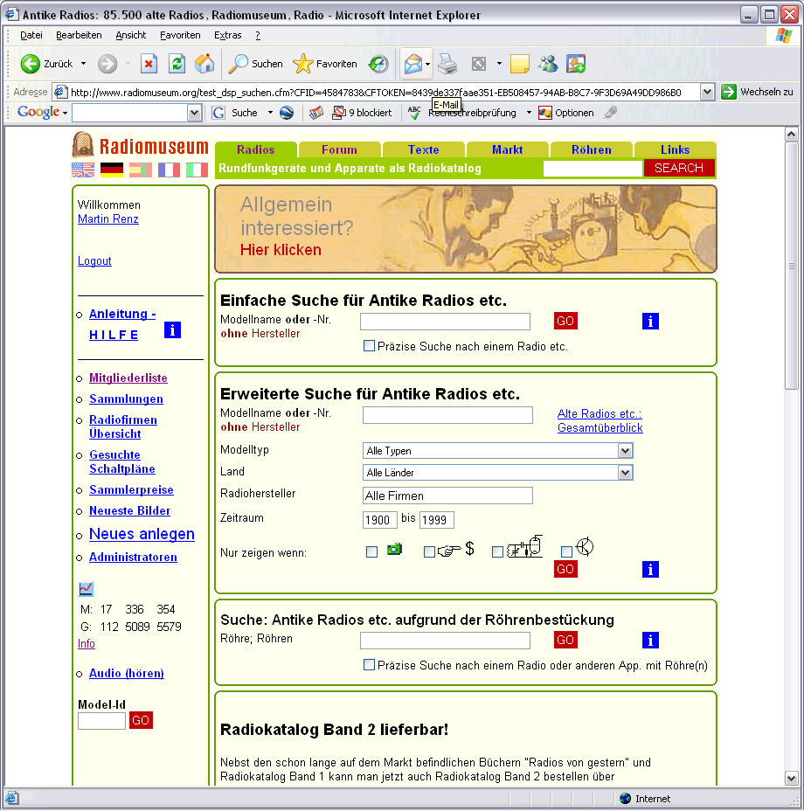
Task: Switch to the Forum tab
Action: (339, 149)
